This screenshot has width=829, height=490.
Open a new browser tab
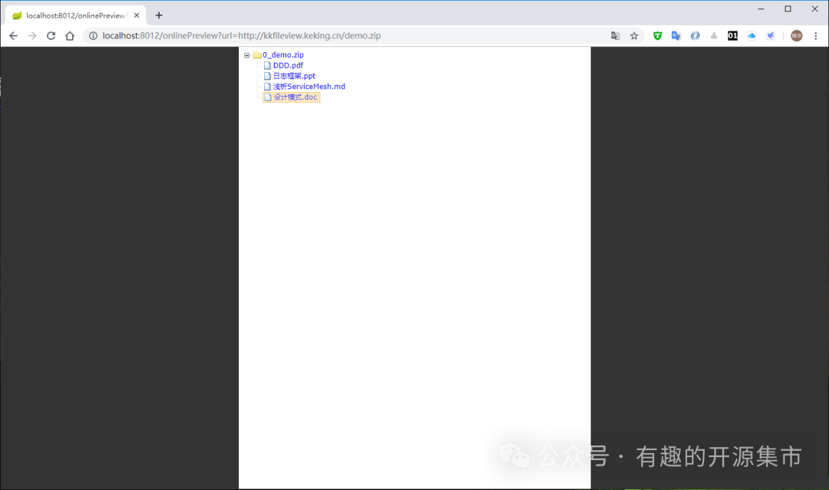159,15
